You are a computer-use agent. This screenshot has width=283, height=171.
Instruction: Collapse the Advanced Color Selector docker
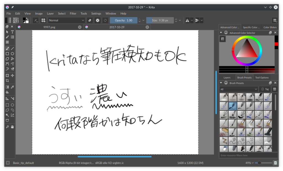[221, 32]
